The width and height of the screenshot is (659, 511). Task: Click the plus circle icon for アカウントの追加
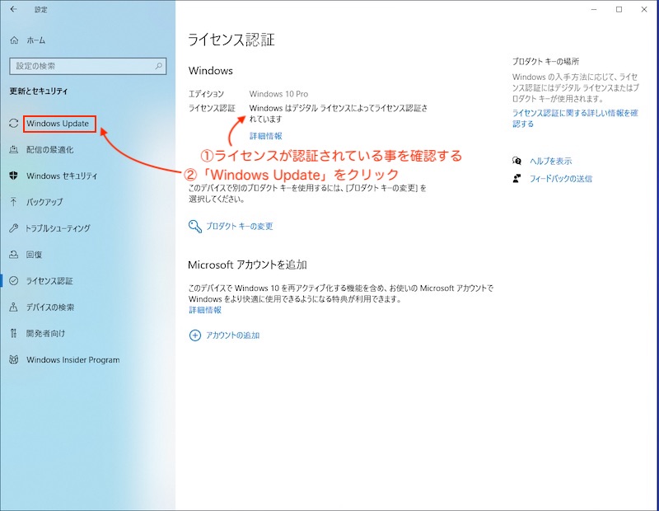(x=195, y=335)
